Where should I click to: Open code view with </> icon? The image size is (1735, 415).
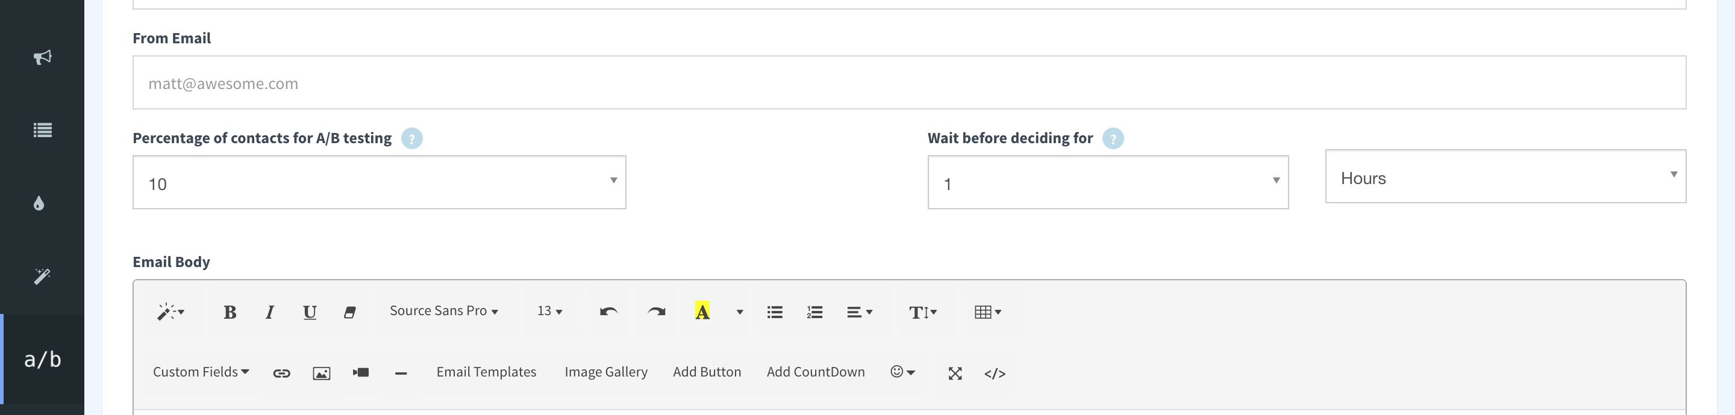994,373
